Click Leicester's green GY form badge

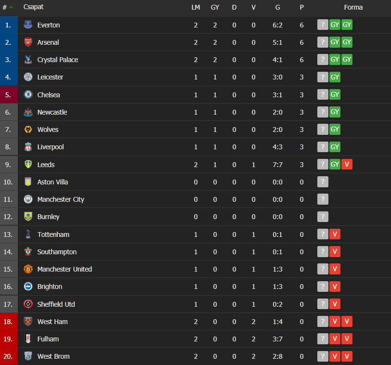[335, 77]
